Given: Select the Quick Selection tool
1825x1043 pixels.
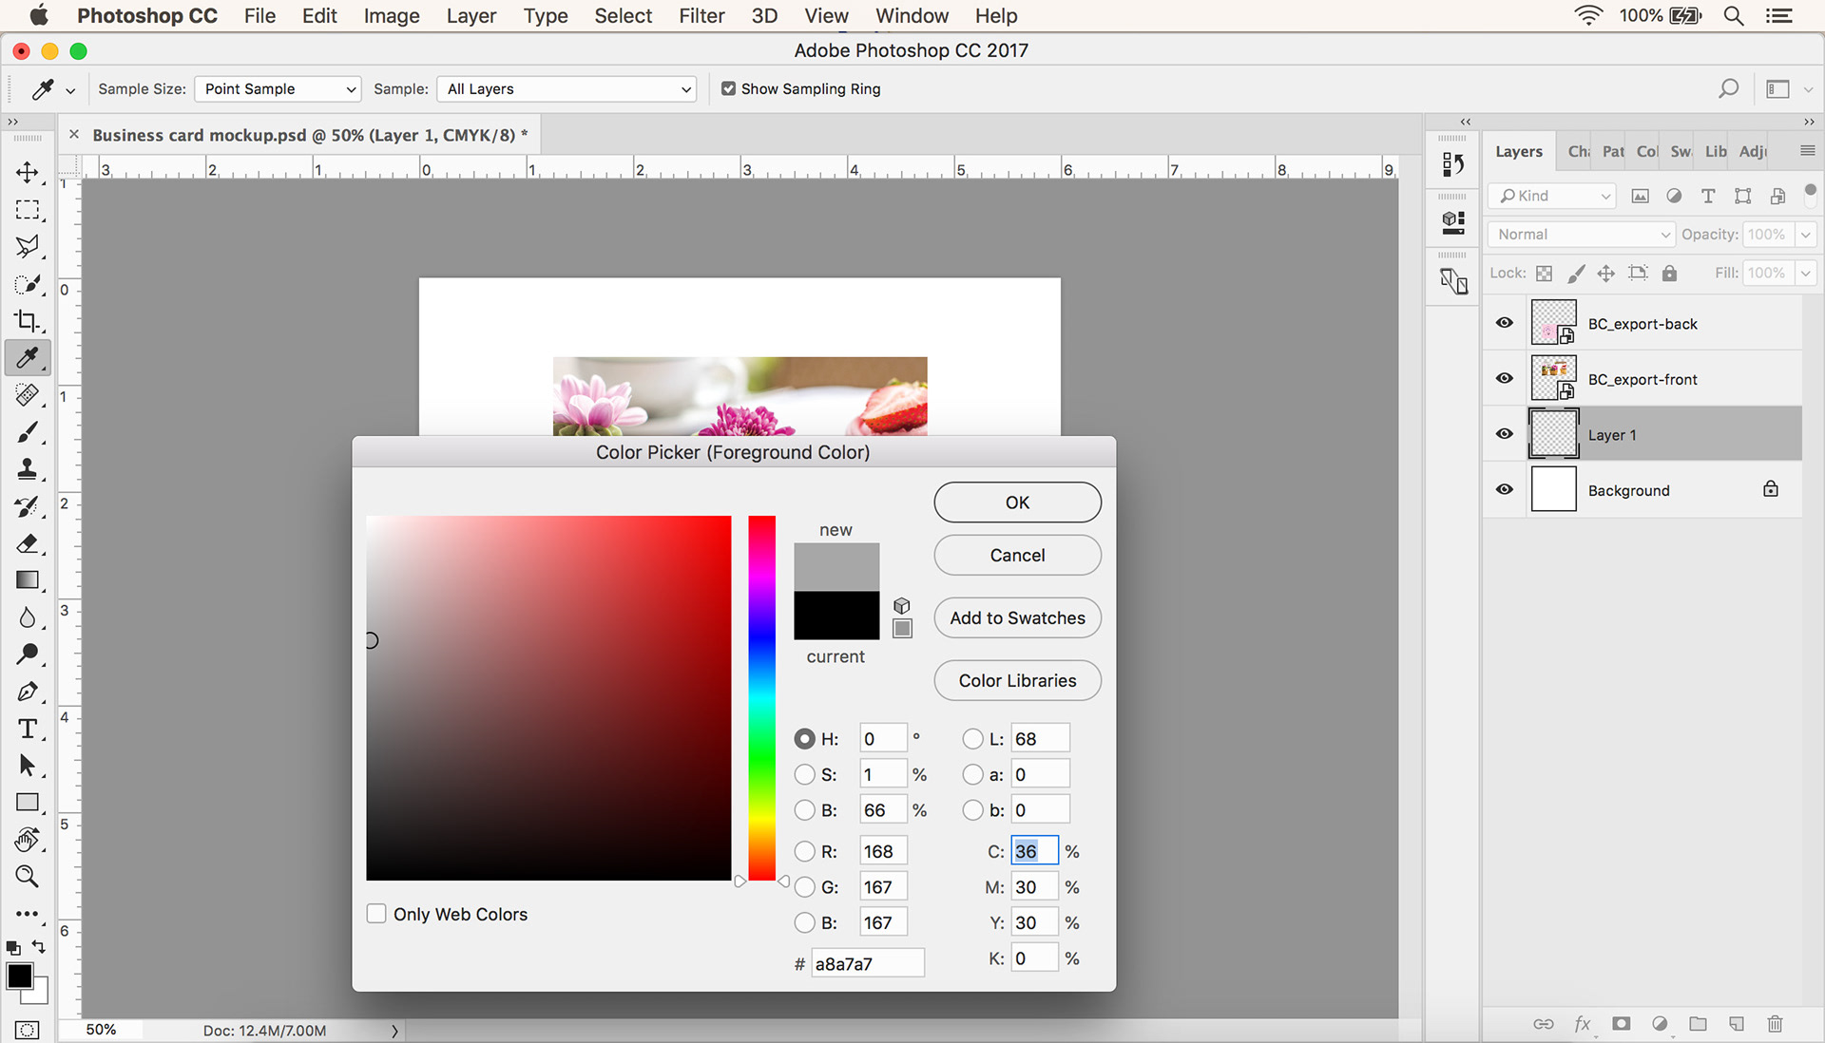Looking at the screenshot, I should tap(28, 284).
